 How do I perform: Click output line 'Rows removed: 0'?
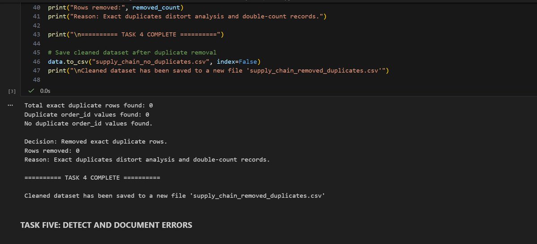(52, 150)
